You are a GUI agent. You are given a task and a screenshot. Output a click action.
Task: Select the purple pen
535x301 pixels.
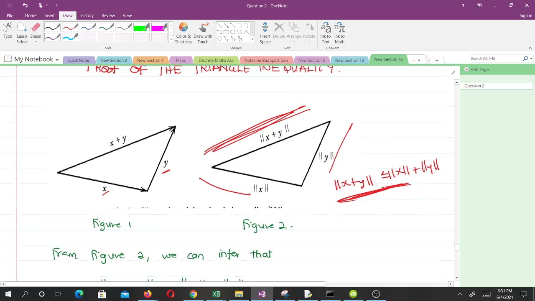pos(52,37)
